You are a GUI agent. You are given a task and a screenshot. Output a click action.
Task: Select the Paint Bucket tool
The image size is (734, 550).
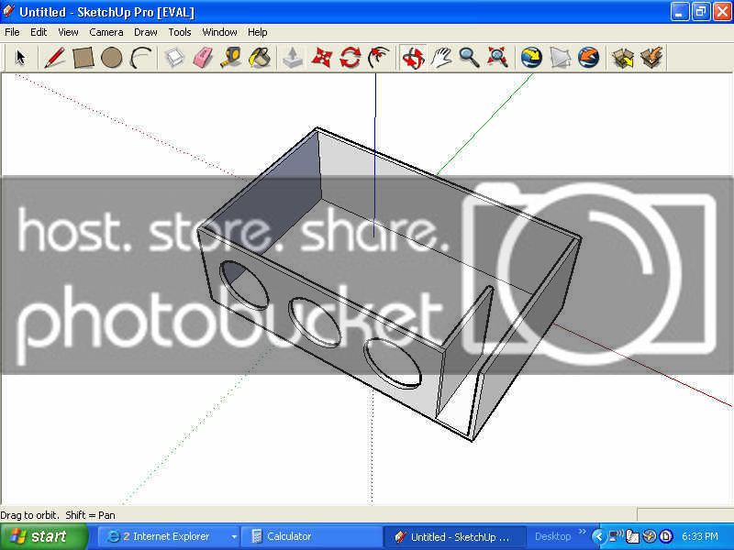261,58
